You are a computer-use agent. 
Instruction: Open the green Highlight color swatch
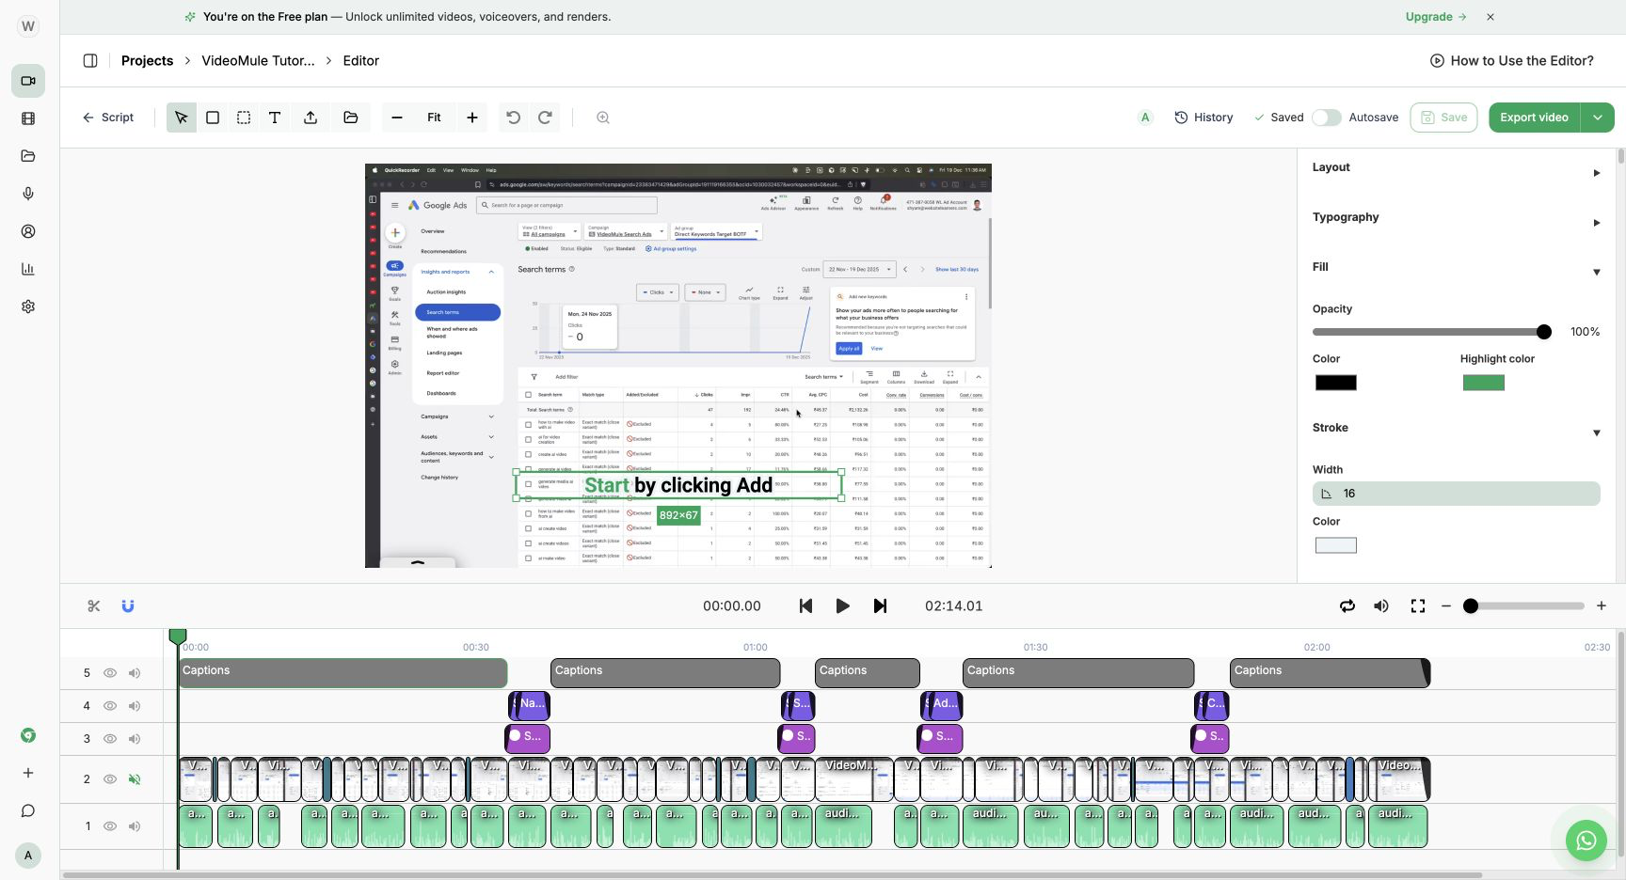point(1484,383)
